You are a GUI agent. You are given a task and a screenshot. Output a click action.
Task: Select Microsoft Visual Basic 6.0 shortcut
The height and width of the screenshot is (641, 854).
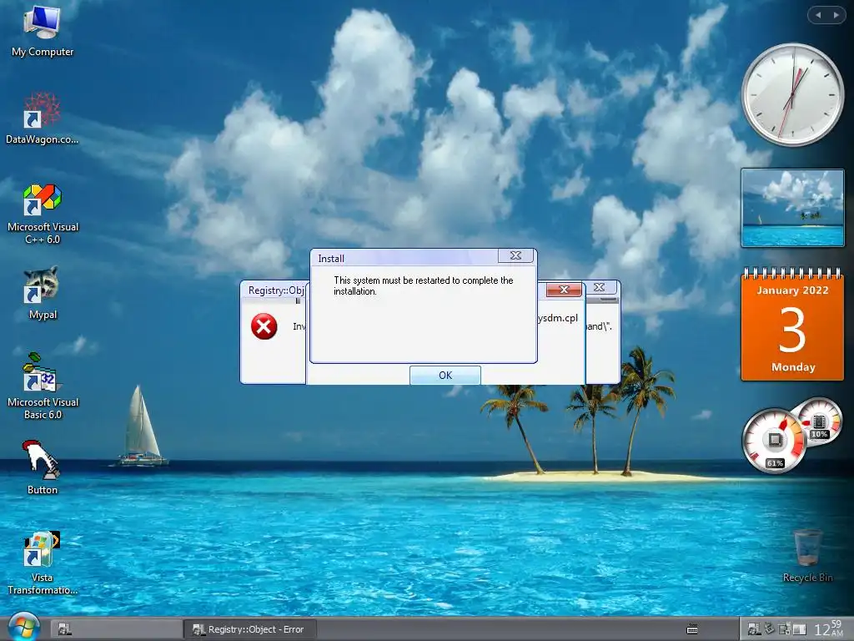(43, 386)
